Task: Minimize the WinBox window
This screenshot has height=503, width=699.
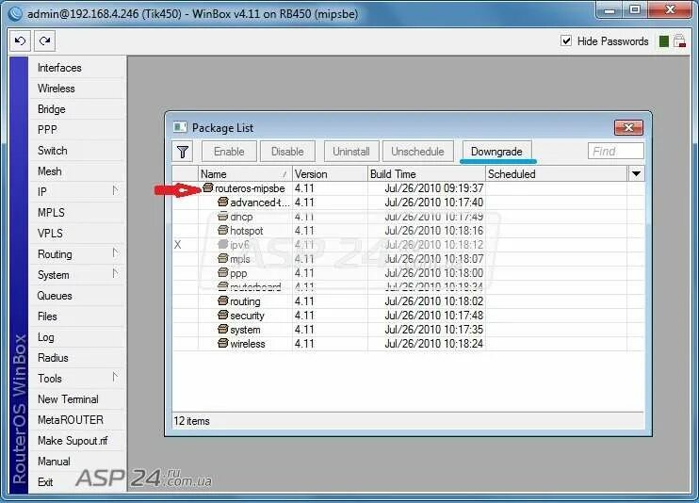Action: 610,9
